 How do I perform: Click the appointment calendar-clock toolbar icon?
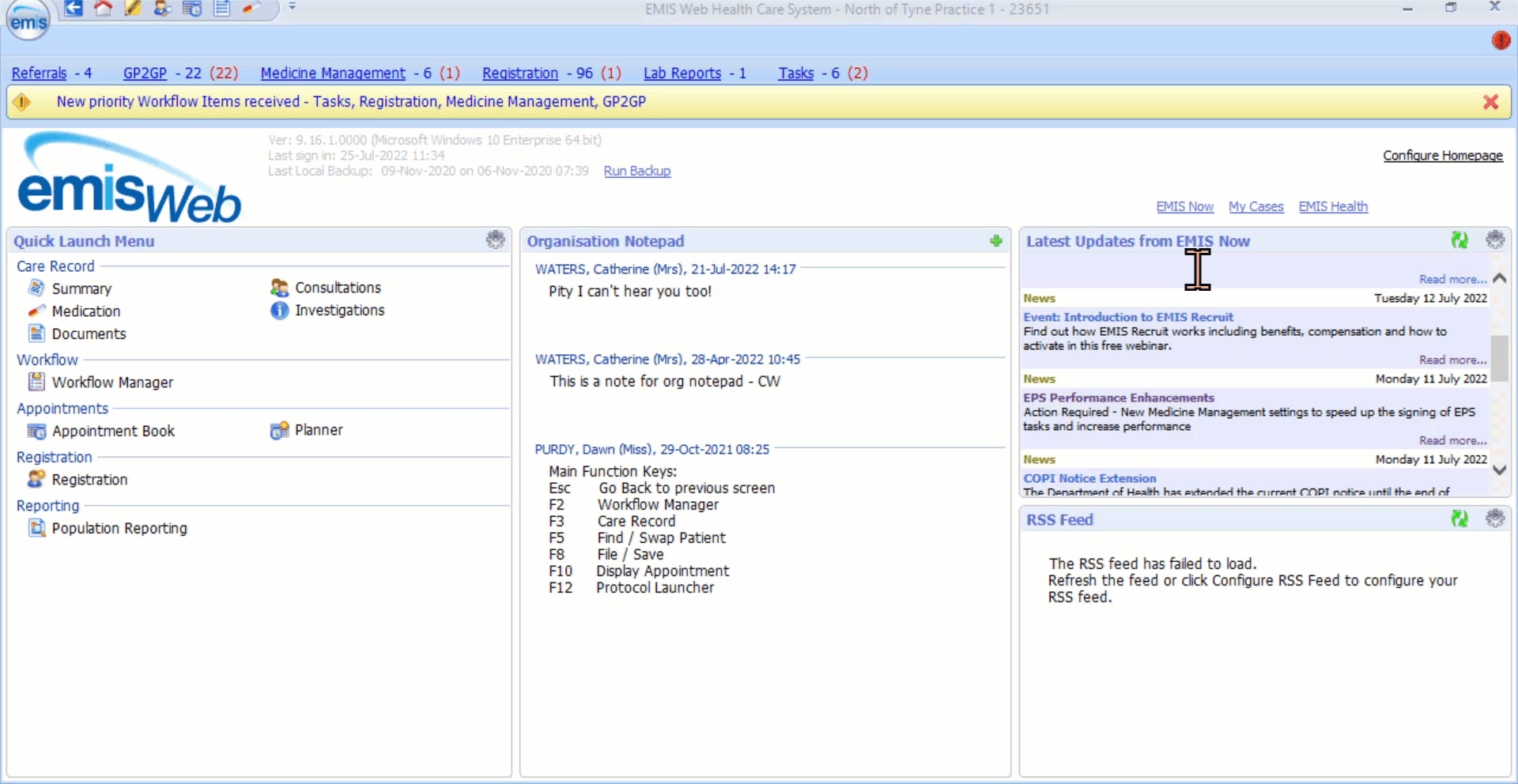(192, 9)
